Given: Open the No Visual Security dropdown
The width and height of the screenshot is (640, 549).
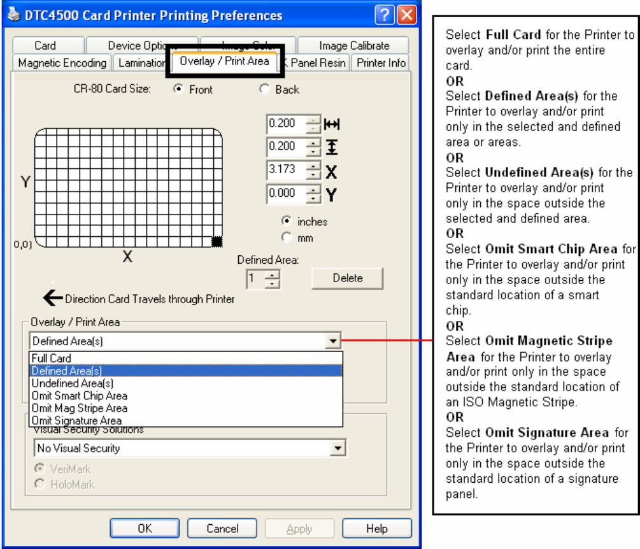Looking at the screenshot, I should [338, 448].
